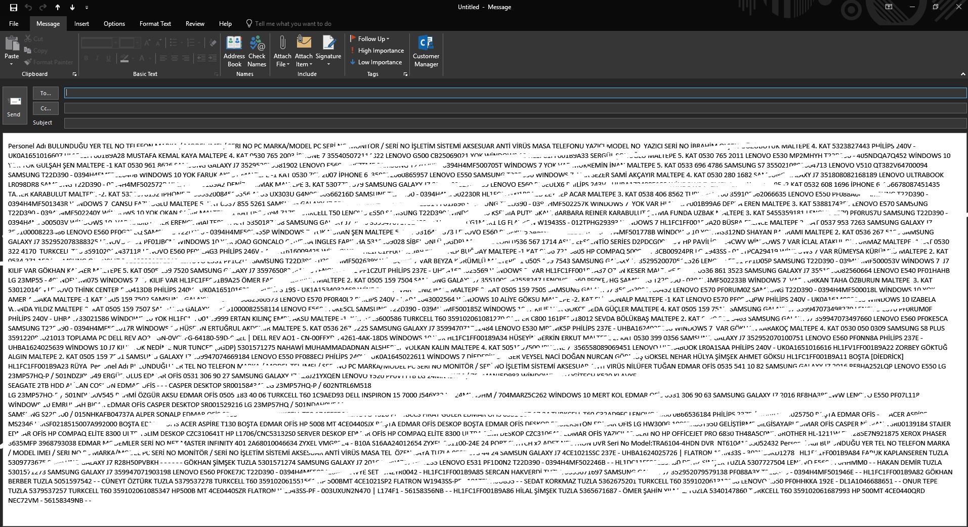968x527 pixels.
Task: Click Cut in the Clipboard group
Action: (33, 39)
